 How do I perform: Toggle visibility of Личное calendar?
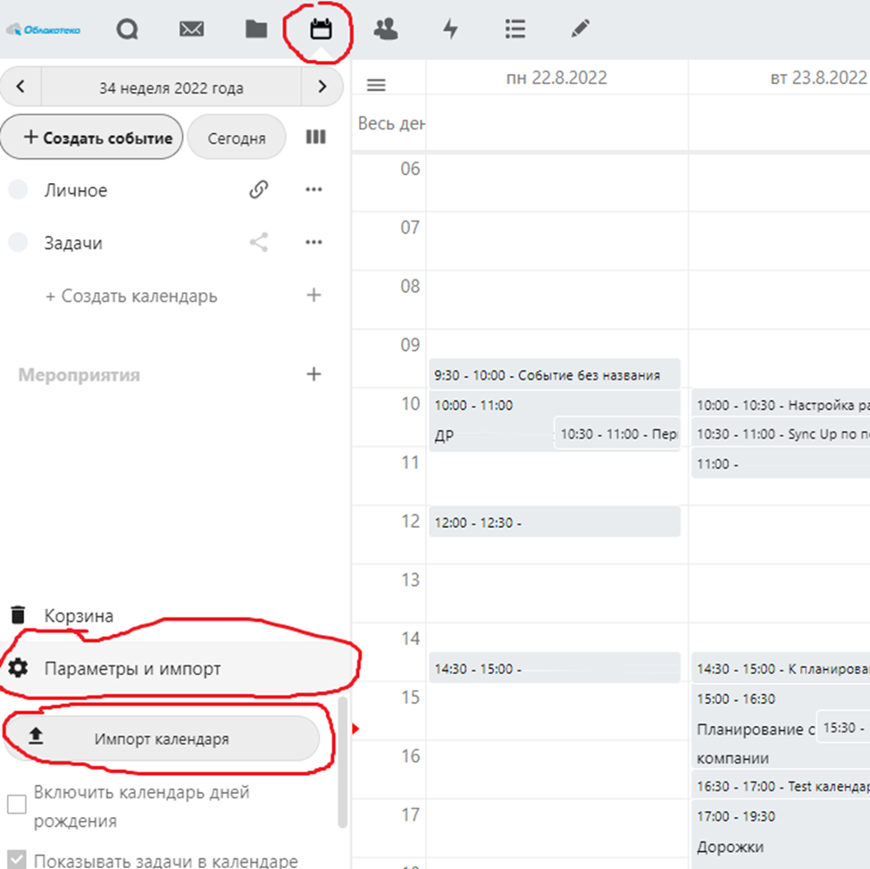click(x=18, y=189)
